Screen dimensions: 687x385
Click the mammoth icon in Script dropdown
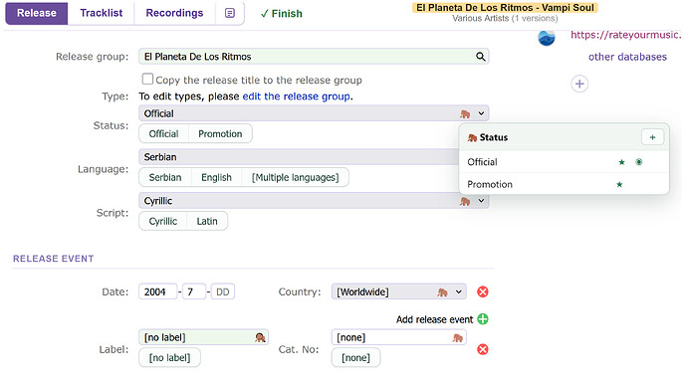(465, 202)
